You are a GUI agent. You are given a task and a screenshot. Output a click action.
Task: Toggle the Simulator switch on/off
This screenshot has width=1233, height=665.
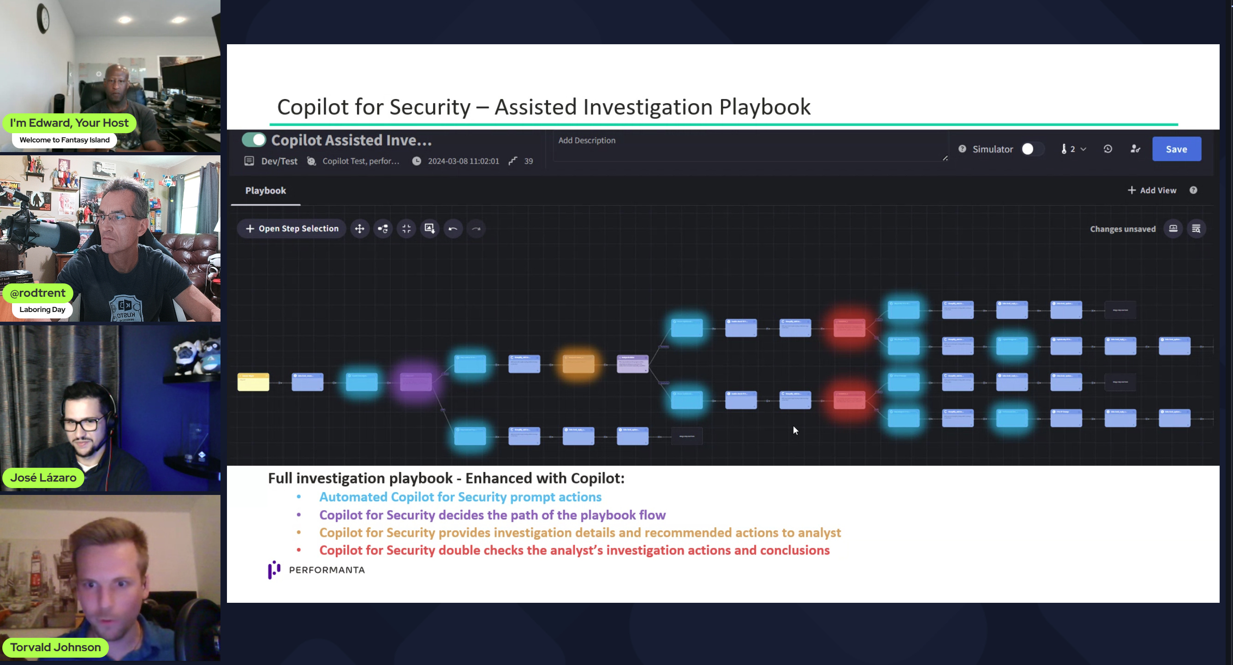click(x=1030, y=149)
